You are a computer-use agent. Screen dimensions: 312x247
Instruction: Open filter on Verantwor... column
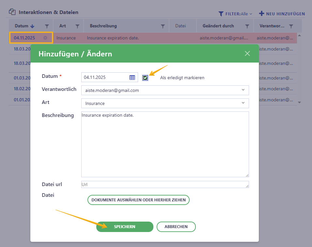(291, 26)
